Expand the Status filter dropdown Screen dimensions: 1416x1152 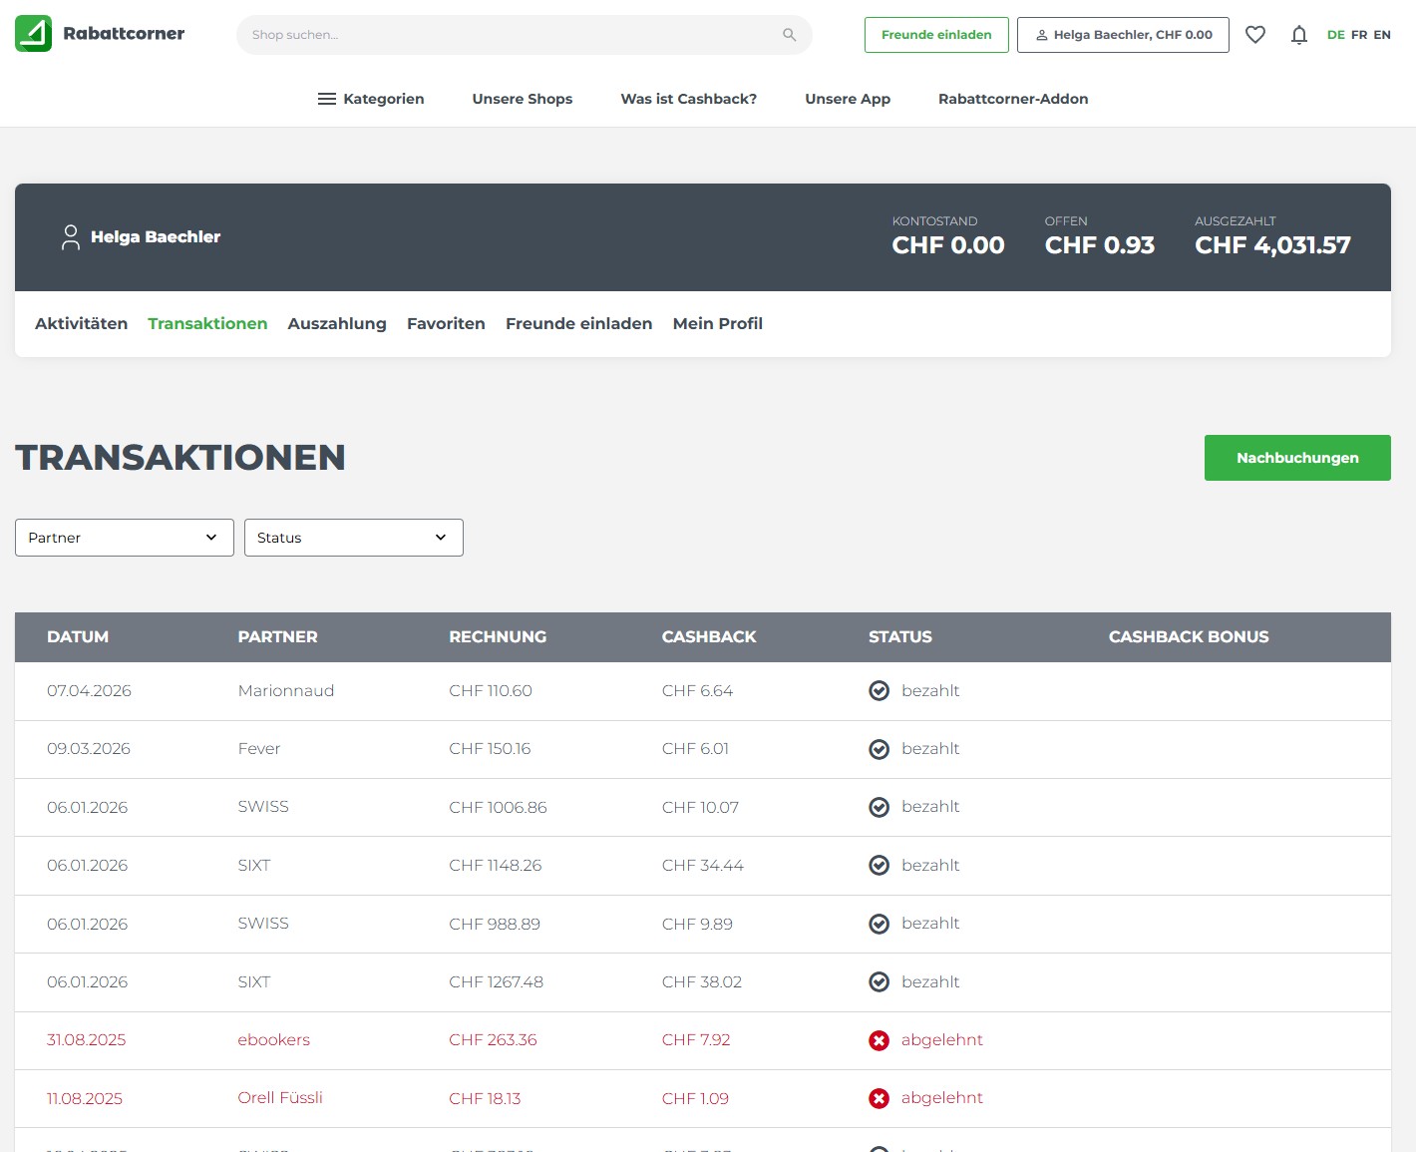pos(354,538)
